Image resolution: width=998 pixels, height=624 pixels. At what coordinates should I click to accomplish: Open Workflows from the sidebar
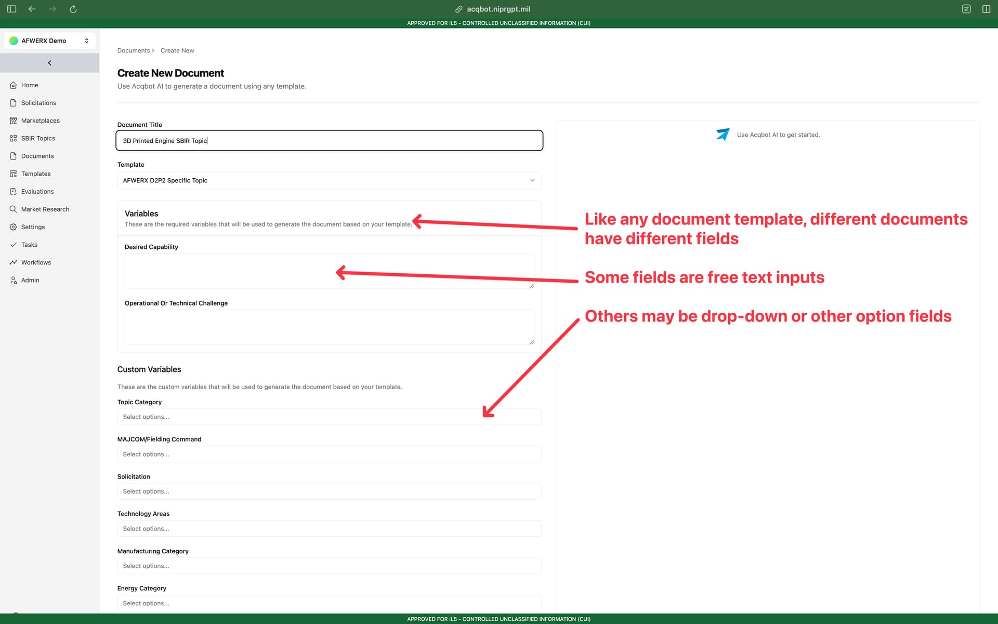(36, 262)
